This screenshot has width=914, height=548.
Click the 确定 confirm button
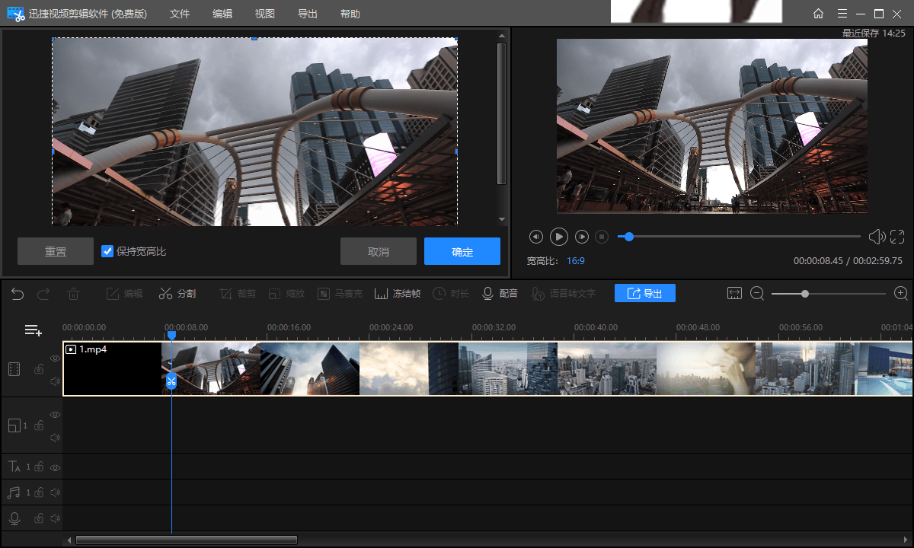[x=462, y=251]
